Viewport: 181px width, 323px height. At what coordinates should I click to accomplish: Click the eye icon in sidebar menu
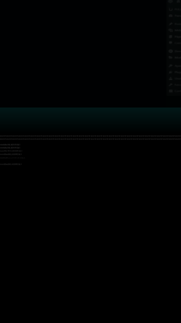(x=170, y=51)
